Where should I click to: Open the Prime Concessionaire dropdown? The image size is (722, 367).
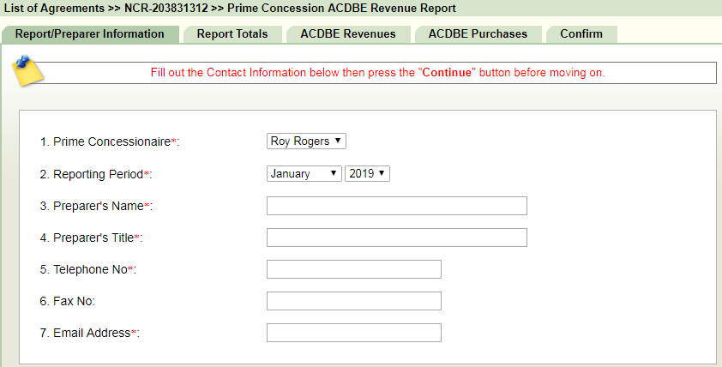click(x=306, y=141)
